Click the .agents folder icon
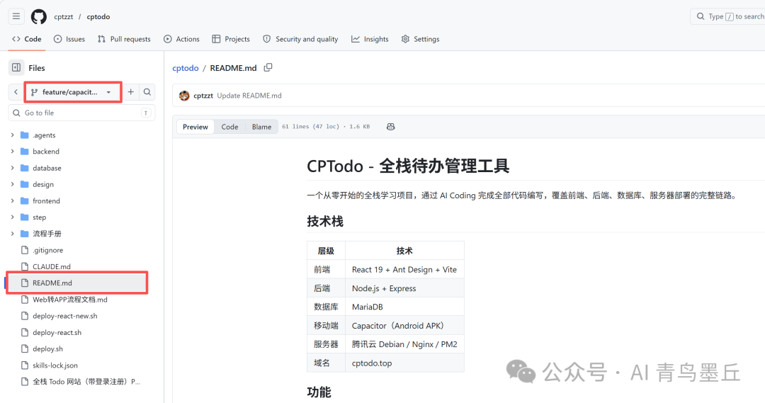 [x=24, y=135]
